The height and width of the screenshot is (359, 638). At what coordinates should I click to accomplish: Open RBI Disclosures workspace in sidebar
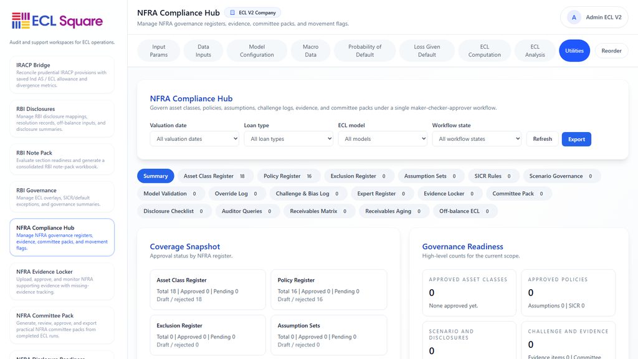[x=62, y=119]
